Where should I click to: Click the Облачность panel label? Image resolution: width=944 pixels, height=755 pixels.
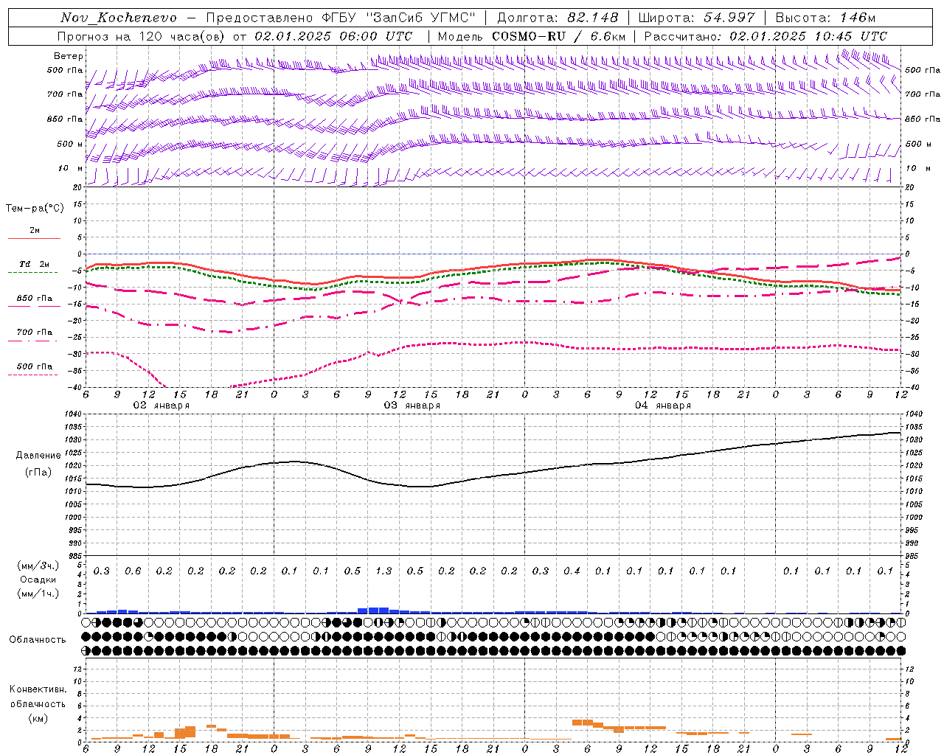tap(38, 640)
